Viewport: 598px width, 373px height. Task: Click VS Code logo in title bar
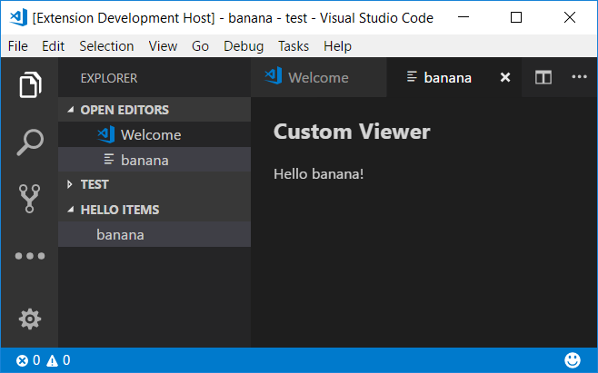tap(18, 17)
